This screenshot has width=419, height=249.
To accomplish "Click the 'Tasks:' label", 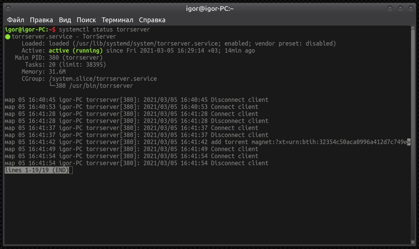I will click(35, 65).
